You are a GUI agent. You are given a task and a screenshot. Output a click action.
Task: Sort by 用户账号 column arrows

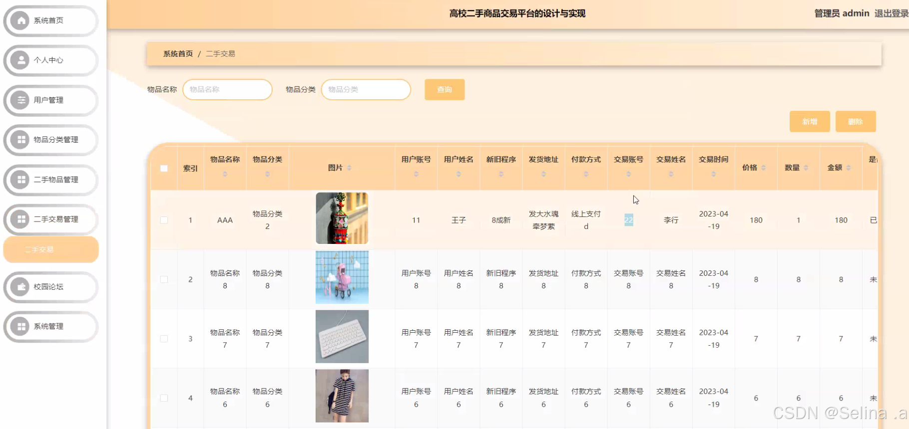(x=416, y=174)
